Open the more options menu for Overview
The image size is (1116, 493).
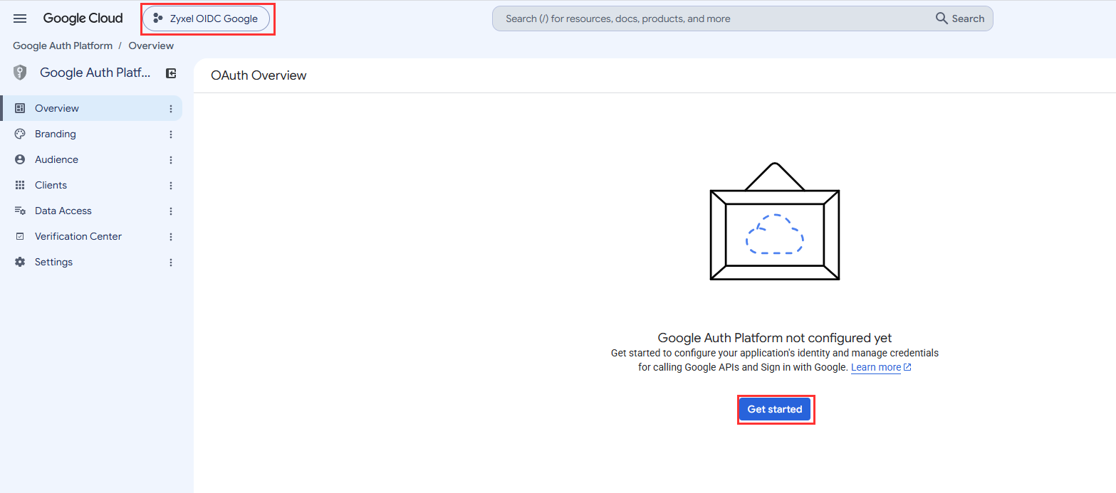[171, 109]
